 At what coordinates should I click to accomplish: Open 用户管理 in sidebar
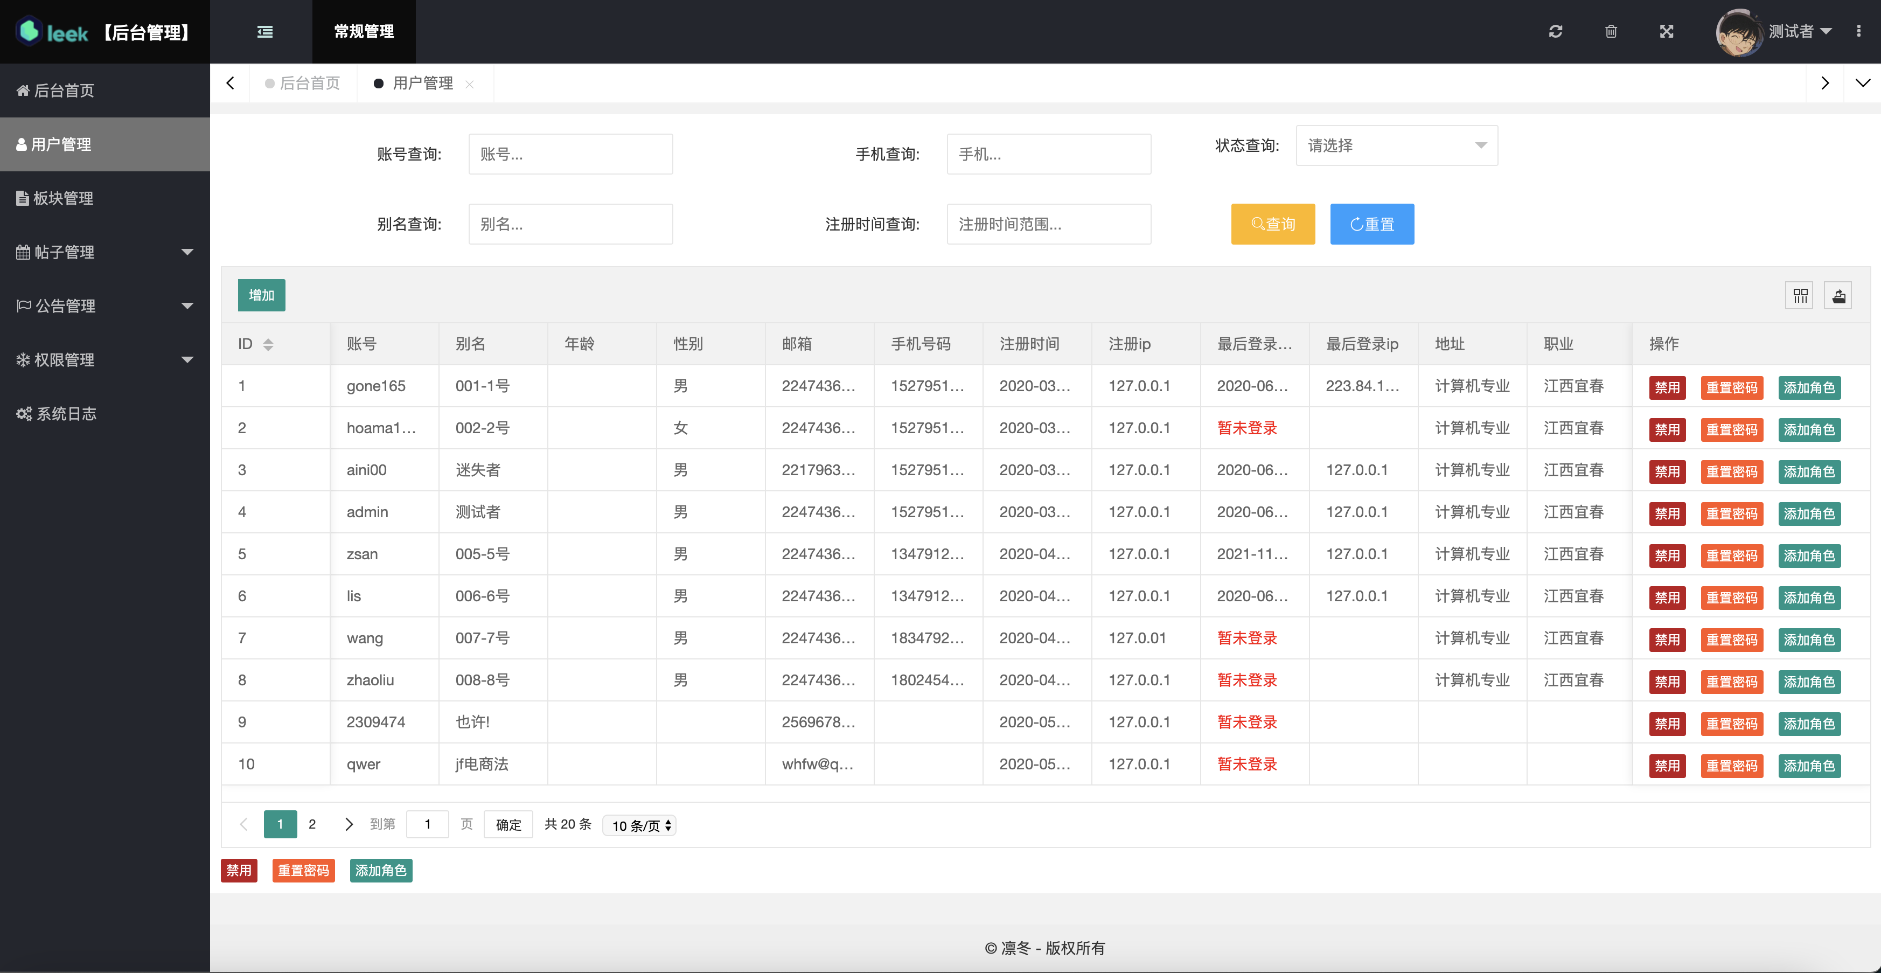(105, 144)
